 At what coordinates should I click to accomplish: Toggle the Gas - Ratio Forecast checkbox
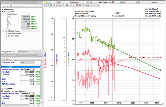(6, 34)
